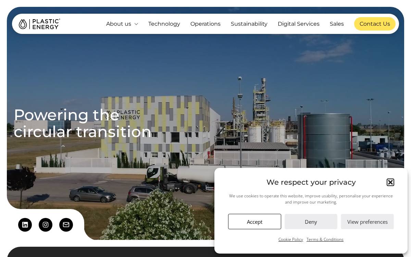
Task: Open the Sustainability menu item
Action: pos(249,24)
